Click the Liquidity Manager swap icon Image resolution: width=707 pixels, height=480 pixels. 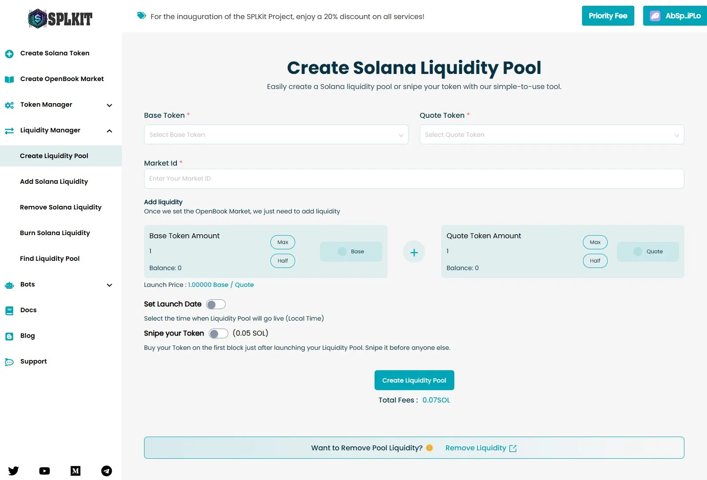tap(9, 131)
